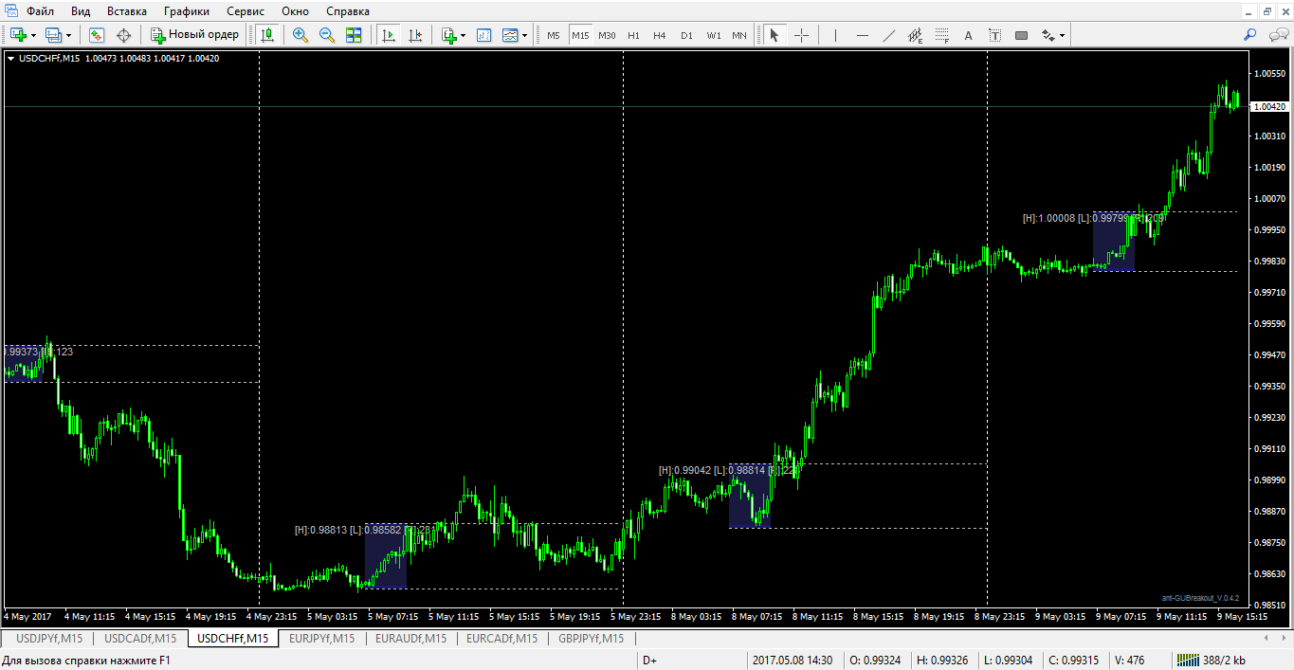Open the New Chart dropdown arrow
Screen dimensions: 1294x670
coord(34,35)
